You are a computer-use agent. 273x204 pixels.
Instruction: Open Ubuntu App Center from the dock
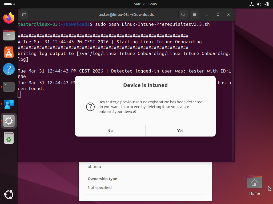coord(9,52)
